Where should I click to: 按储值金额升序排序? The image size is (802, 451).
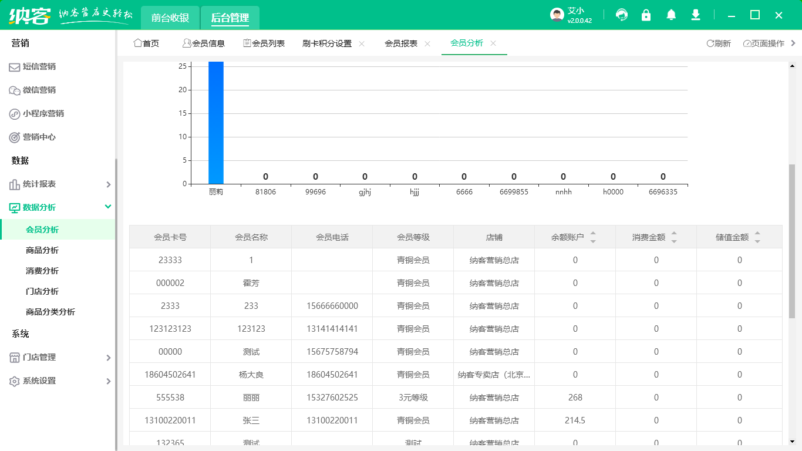pyautogui.click(x=757, y=233)
